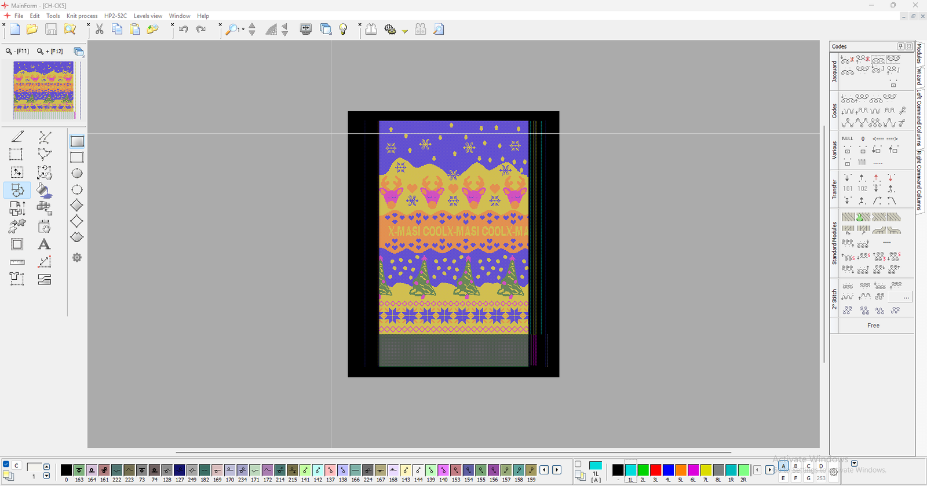Expand the yellow arrow dropdown in toolbar
The width and height of the screenshot is (927, 486).
click(405, 31)
